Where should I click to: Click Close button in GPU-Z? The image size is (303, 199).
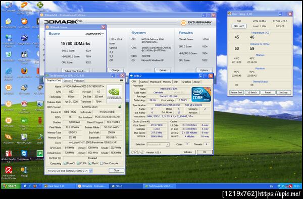coord(116,170)
